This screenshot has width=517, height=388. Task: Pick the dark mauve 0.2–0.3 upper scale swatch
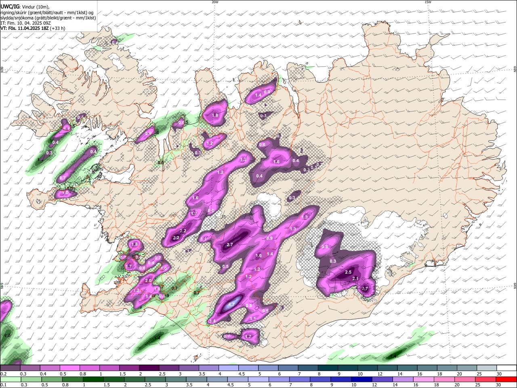(x=10, y=368)
